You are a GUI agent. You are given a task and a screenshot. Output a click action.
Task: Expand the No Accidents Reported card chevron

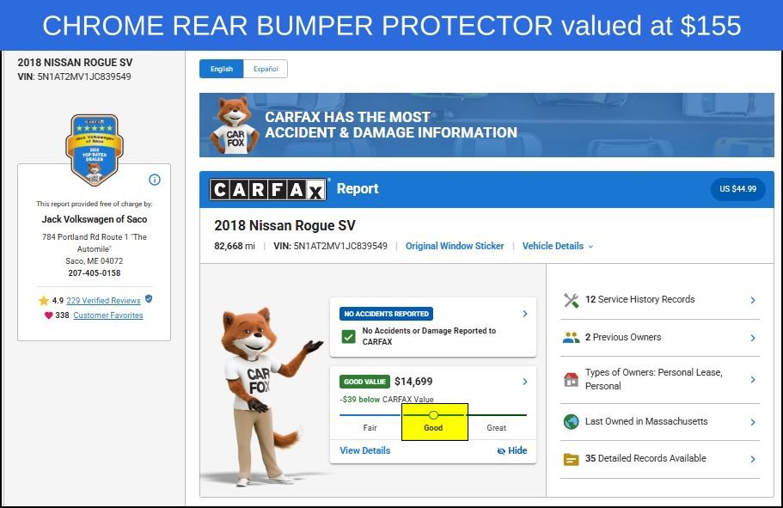525,314
